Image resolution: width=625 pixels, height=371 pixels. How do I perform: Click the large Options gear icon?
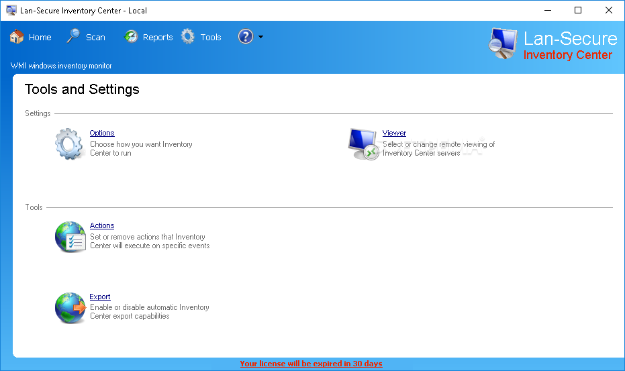click(x=69, y=144)
